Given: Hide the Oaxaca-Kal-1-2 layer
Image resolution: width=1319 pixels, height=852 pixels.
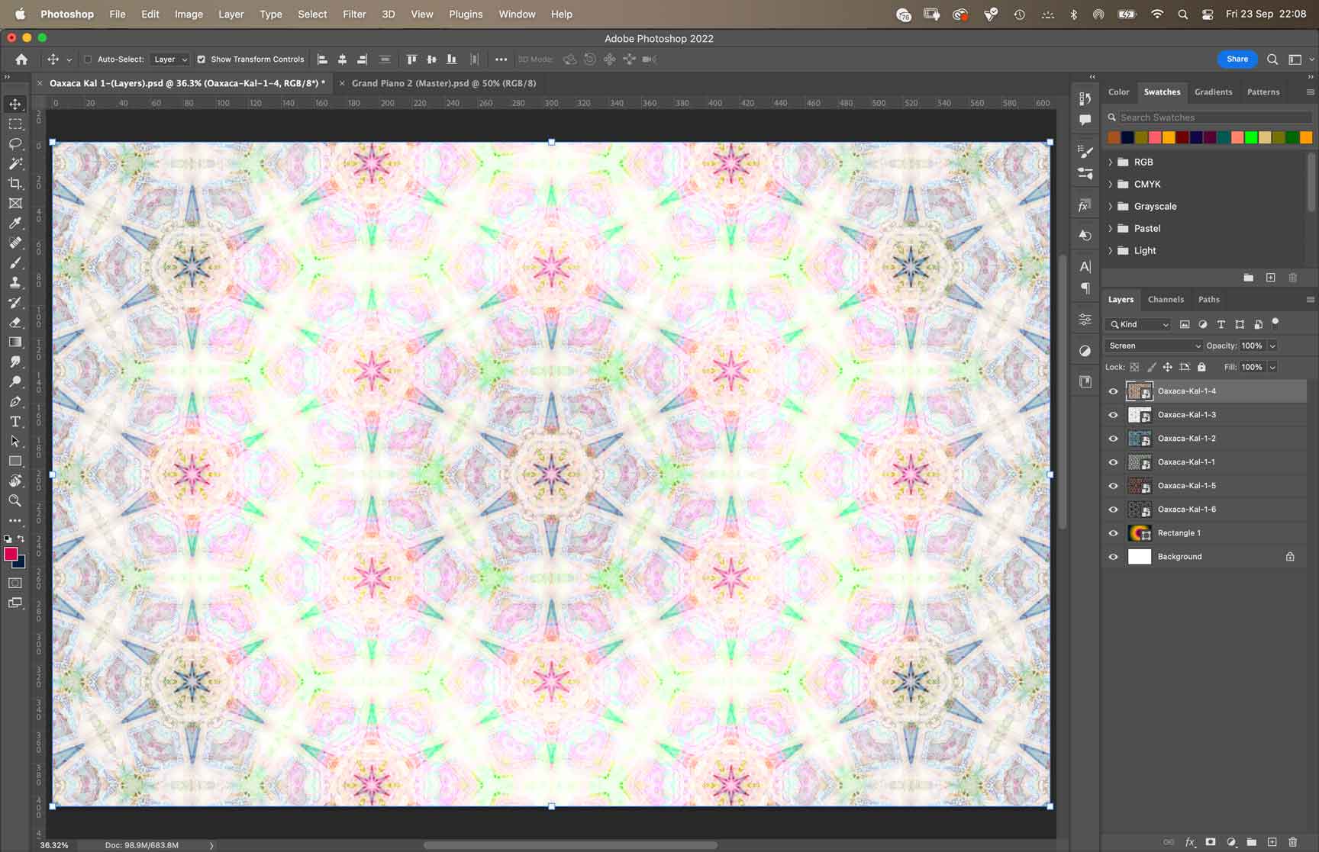Looking at the screenshot, I should [x=1113, y=439].
